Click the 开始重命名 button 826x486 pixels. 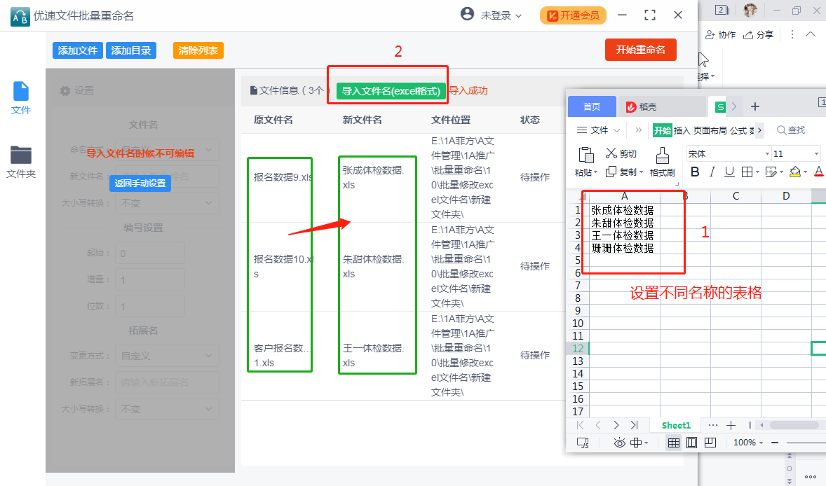coord(640,50)
